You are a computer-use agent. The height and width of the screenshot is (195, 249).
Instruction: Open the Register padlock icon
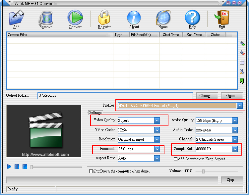tap(104, 18)
